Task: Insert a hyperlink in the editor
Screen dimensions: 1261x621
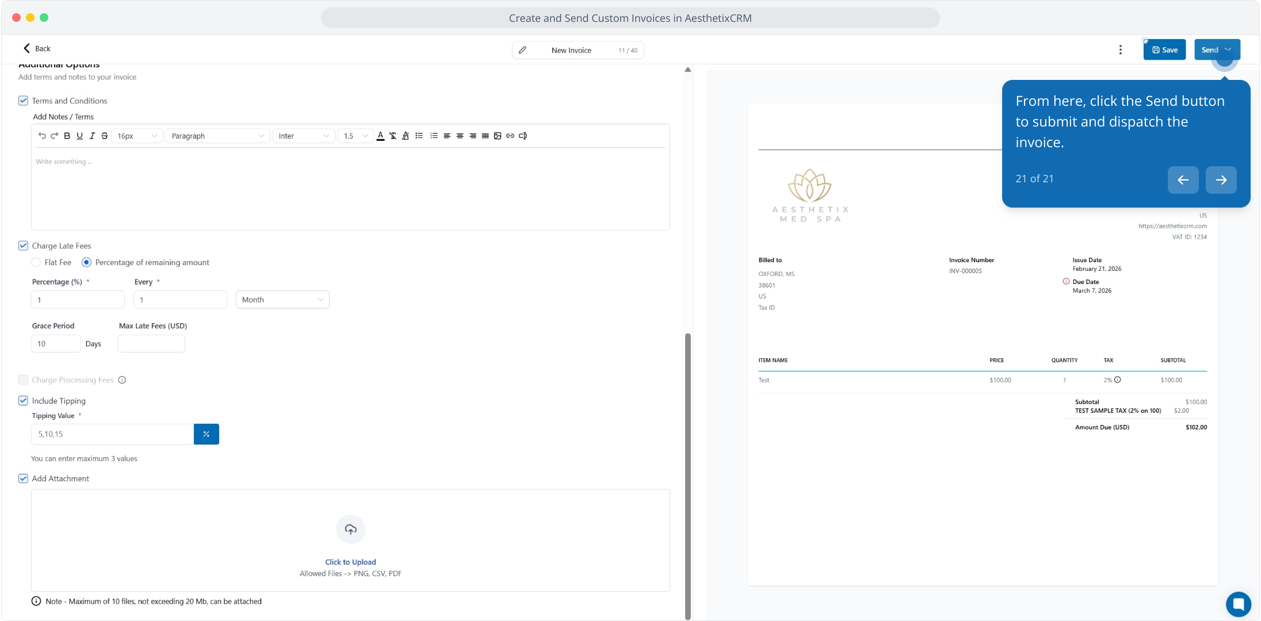Action: 510,136
